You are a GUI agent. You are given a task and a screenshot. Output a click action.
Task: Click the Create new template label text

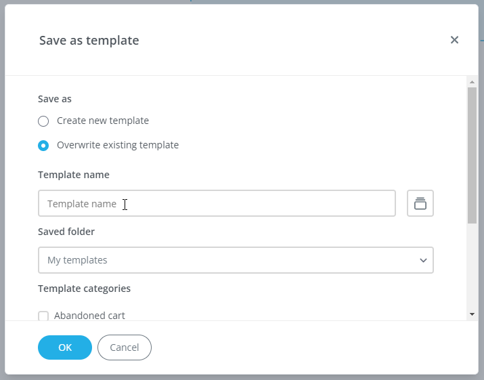pyautogui.click(x=103, y=121)
